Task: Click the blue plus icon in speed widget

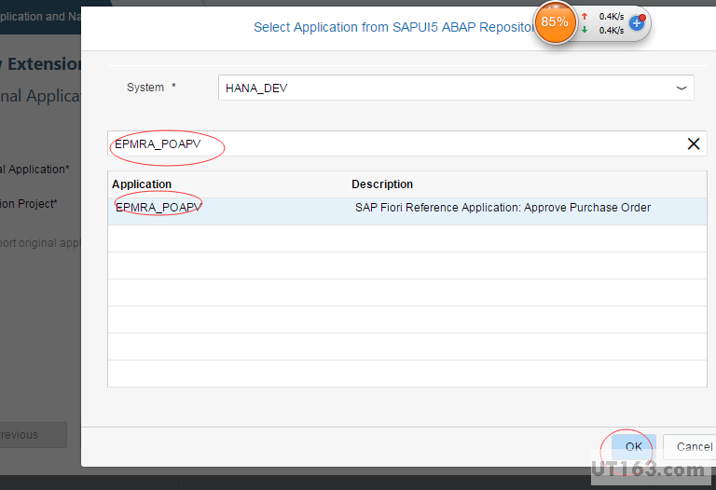Action: [x=638, y=22]
